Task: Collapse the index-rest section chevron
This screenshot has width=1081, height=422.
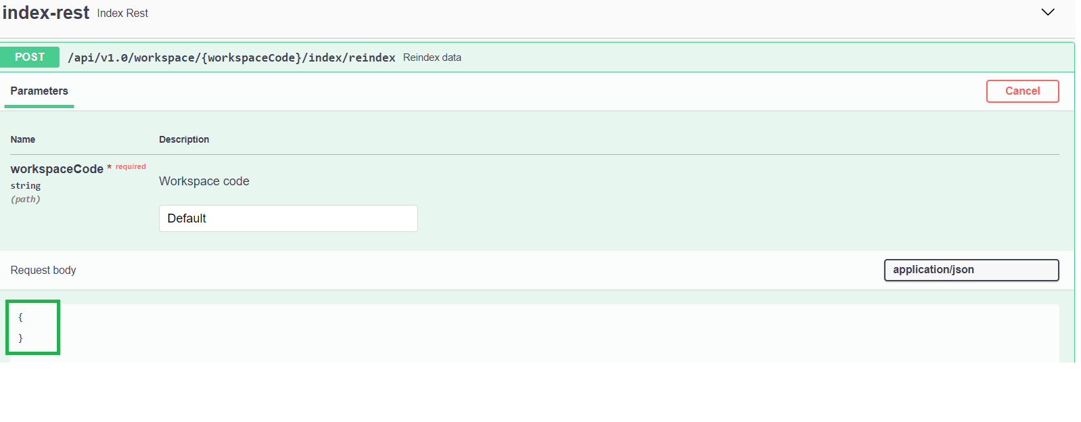Action: [x=1047, y=12]
